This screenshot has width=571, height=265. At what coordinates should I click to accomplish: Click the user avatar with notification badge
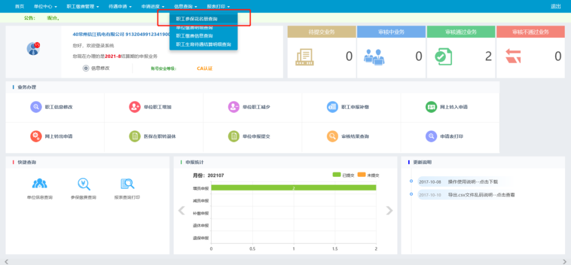33,49
